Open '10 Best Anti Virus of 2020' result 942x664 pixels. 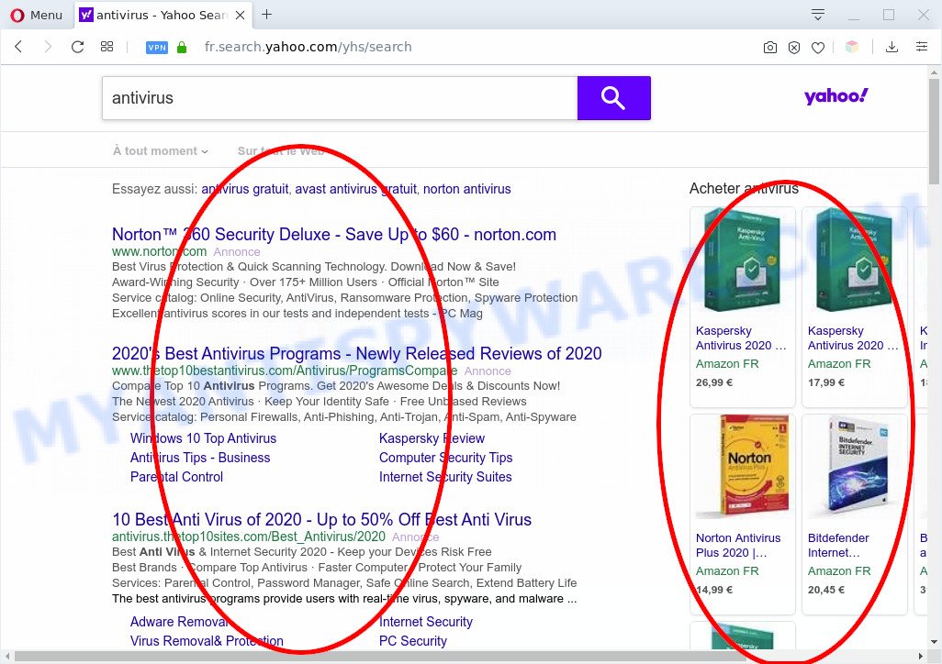(x=322, y=519)
